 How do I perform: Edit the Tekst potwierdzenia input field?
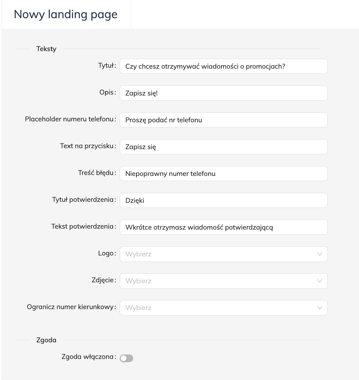[224, 227]
